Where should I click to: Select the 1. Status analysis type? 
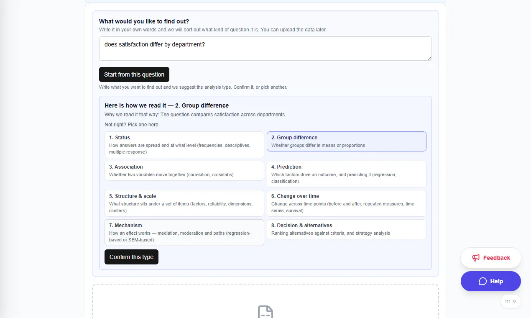pyautogui.click(x=184, y=145)
